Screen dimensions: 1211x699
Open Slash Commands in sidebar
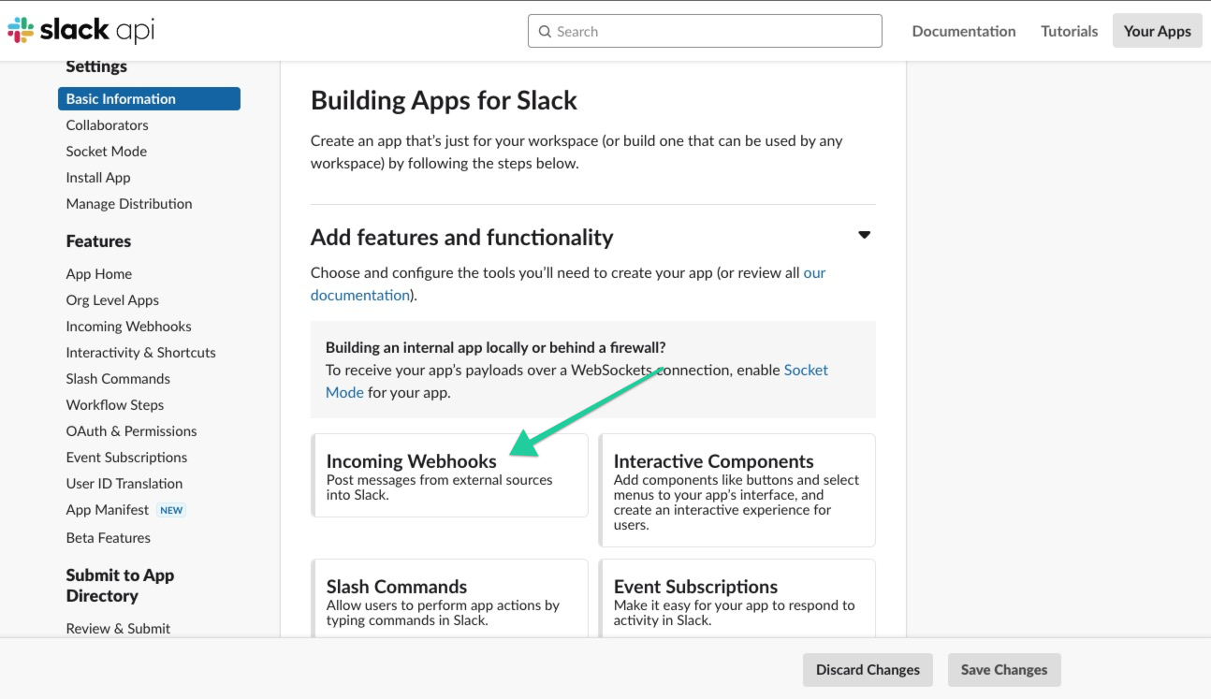[x=118, y=378]
